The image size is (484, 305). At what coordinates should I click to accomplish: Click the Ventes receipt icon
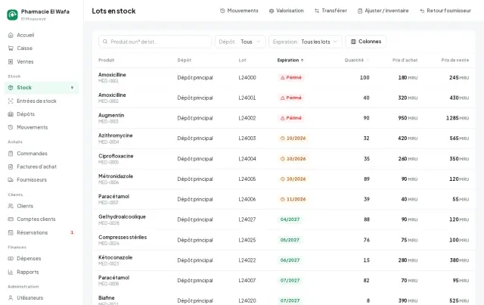point(11,61)
